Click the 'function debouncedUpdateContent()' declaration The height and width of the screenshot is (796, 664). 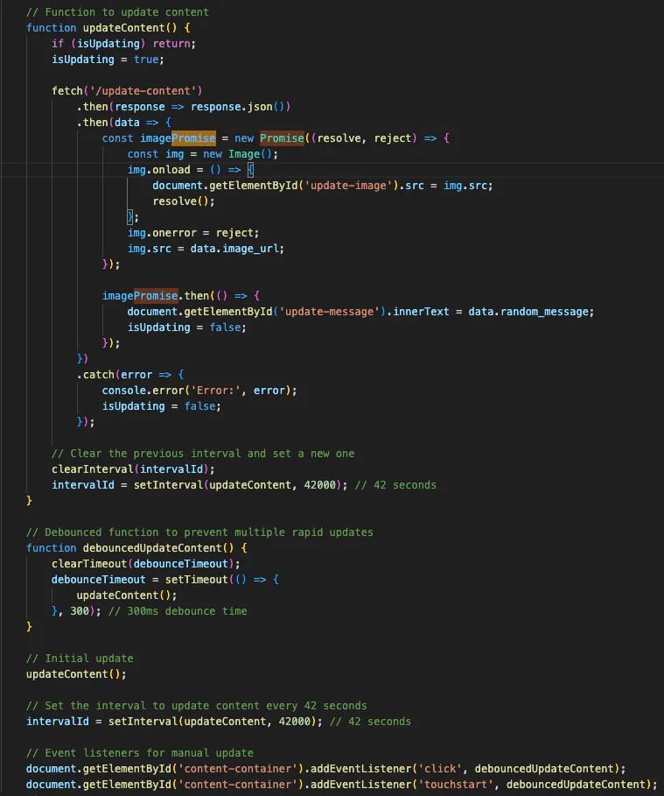[x=136, y=546]
